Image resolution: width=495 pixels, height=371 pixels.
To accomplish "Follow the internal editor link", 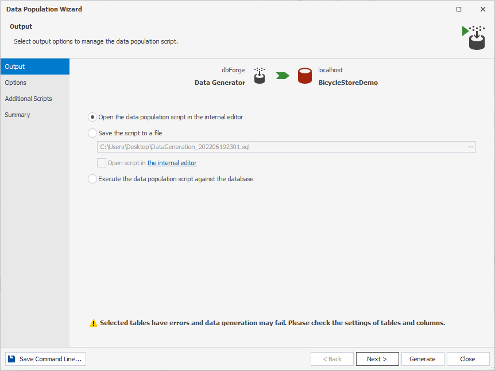I will [172, 163].
